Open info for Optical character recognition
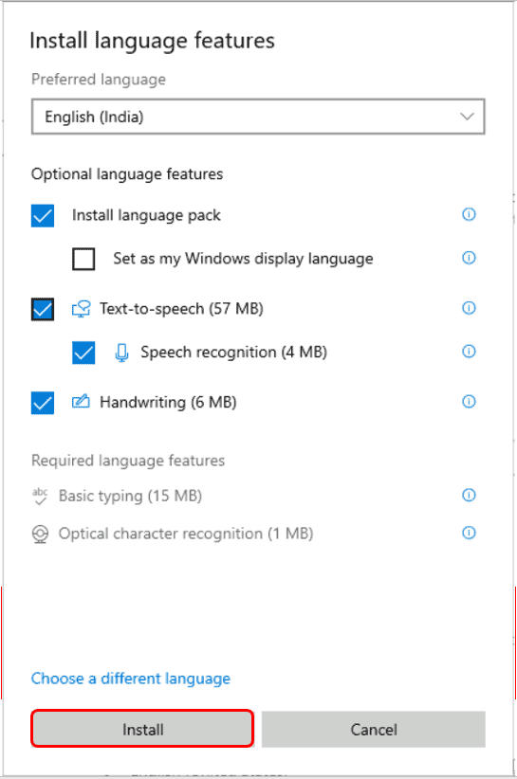 point(469,533)
